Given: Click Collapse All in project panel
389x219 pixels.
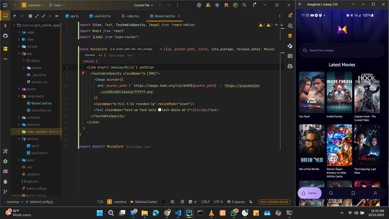Looking at the screenshot, I should pos(44,16).
